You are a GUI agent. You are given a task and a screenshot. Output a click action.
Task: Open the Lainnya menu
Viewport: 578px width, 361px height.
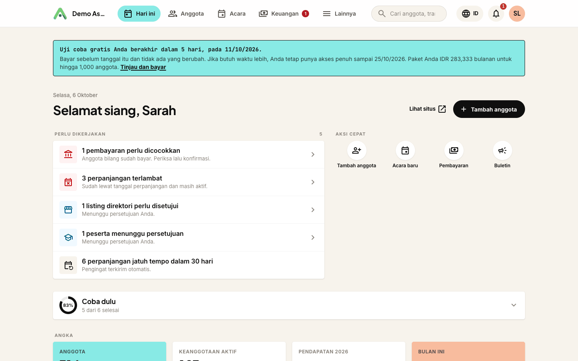point(339,14)
